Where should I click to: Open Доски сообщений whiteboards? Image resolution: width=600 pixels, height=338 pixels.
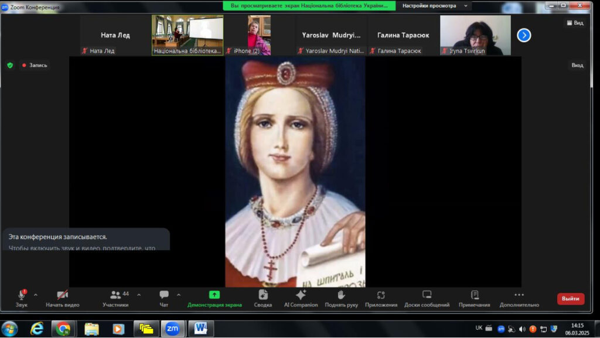427,298
